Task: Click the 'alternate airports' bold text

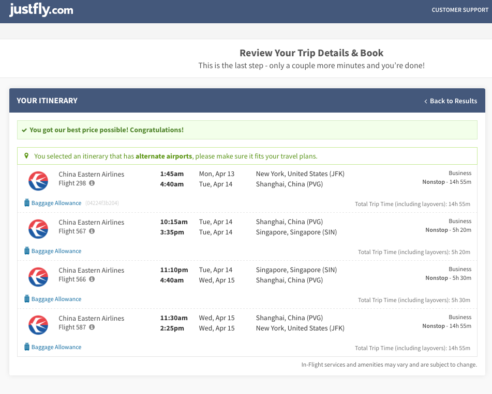Action: (164, 156)
